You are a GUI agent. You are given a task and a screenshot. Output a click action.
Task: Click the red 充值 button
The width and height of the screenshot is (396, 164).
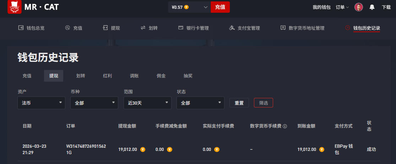[220, 7]
